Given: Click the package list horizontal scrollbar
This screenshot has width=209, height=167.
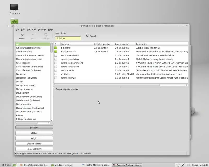Looking at the screenshot, I should tap(107, 85).
